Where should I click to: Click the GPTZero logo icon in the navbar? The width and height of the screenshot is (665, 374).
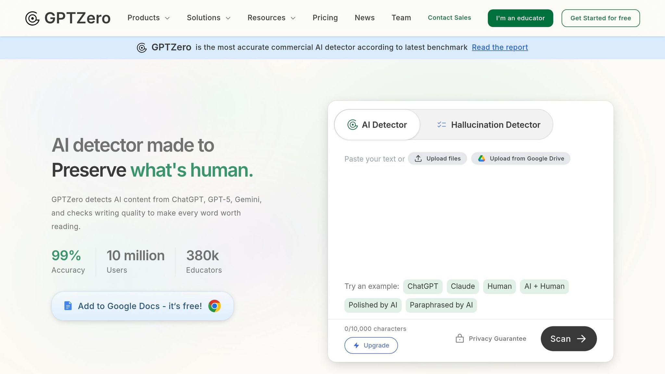point(32,18)
